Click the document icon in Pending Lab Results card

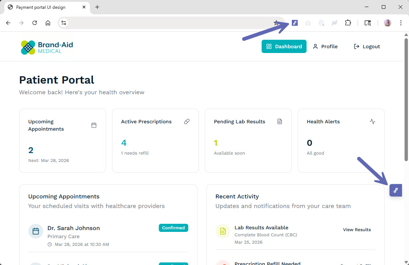pyautogui.click(x=280, y=122)
